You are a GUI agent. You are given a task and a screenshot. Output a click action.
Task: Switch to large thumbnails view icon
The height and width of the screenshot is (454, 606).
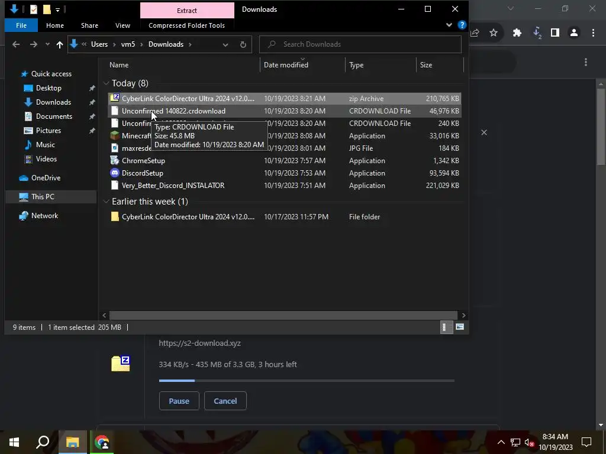[459, 327]
